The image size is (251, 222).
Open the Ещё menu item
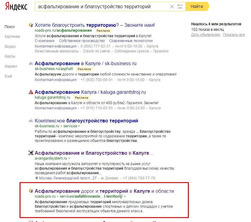click(x=8, y=76)
